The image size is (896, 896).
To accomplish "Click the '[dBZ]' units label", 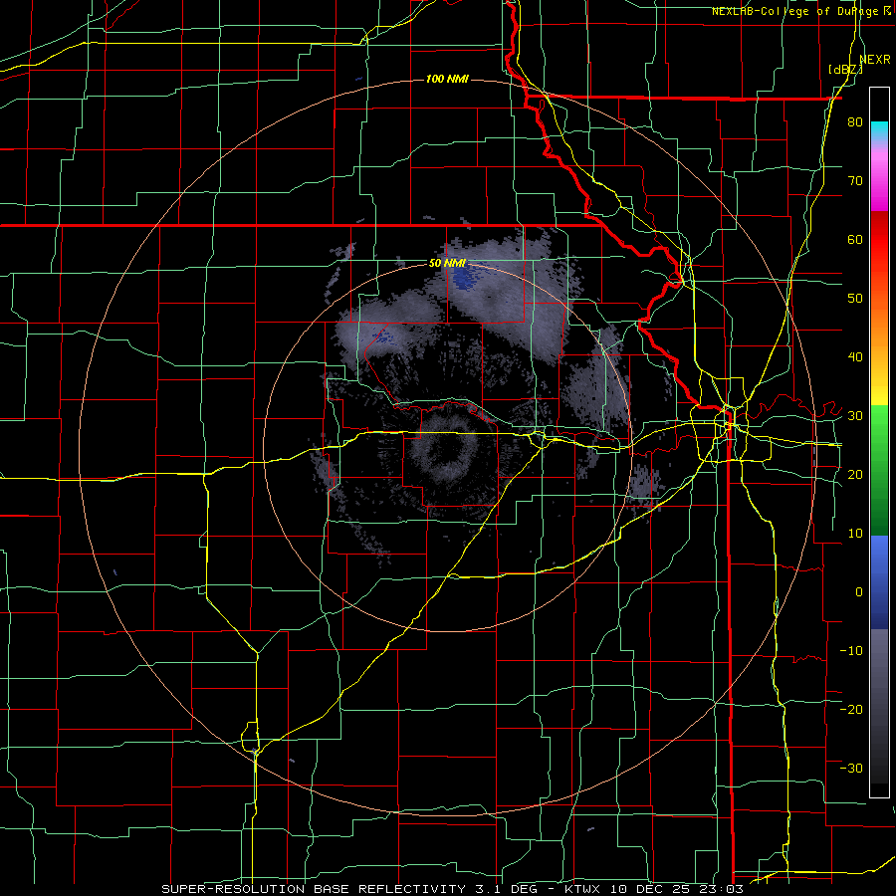I will click(x=845, y=69).
